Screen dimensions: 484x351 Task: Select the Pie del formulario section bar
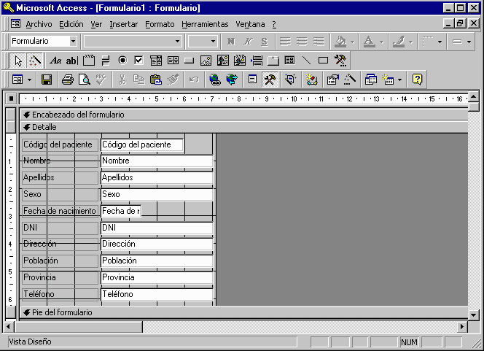(244, 312)
